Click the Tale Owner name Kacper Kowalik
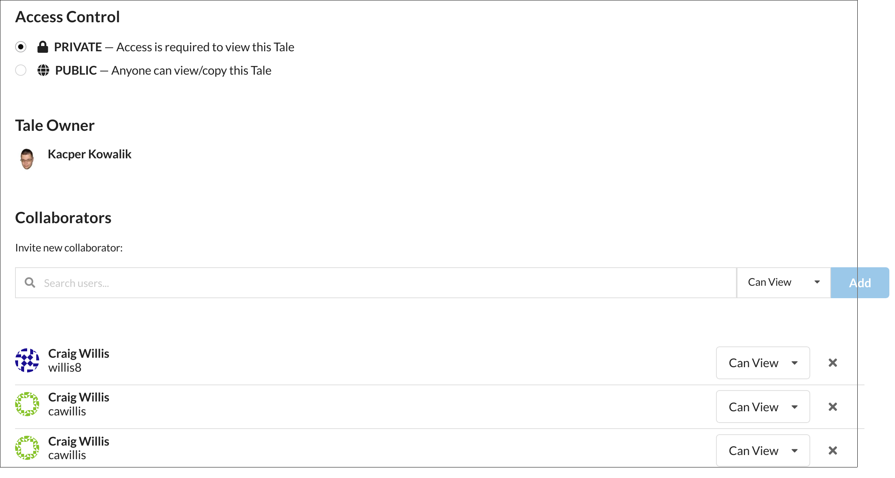895x478 pixels. [90, 154]
